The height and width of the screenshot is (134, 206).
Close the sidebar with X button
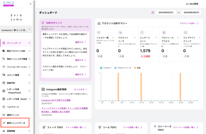point(31,4)
